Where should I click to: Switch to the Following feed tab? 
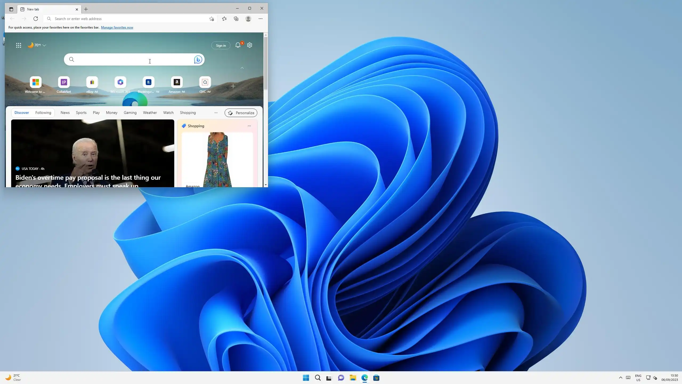point(43,113)
